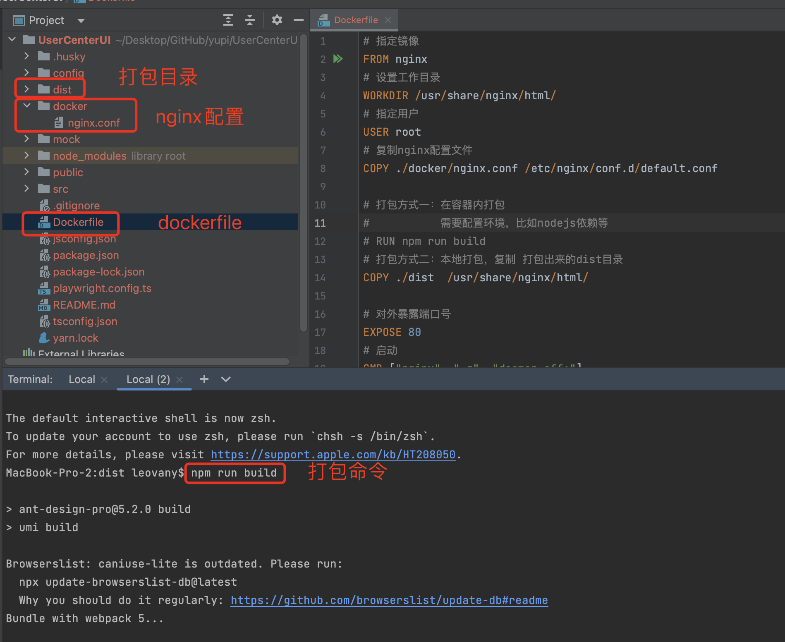Image resolution: width=785 pixels, height=642 pixels.
Task: Click the Project panel title label
Action: coord(46,20)
